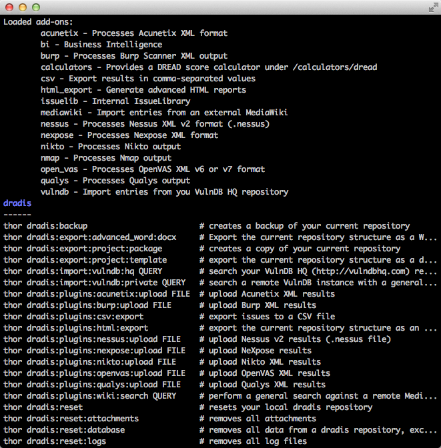Select the "upload Acunetix XML results" comment
441x448 pixels.
coord(267,294)
